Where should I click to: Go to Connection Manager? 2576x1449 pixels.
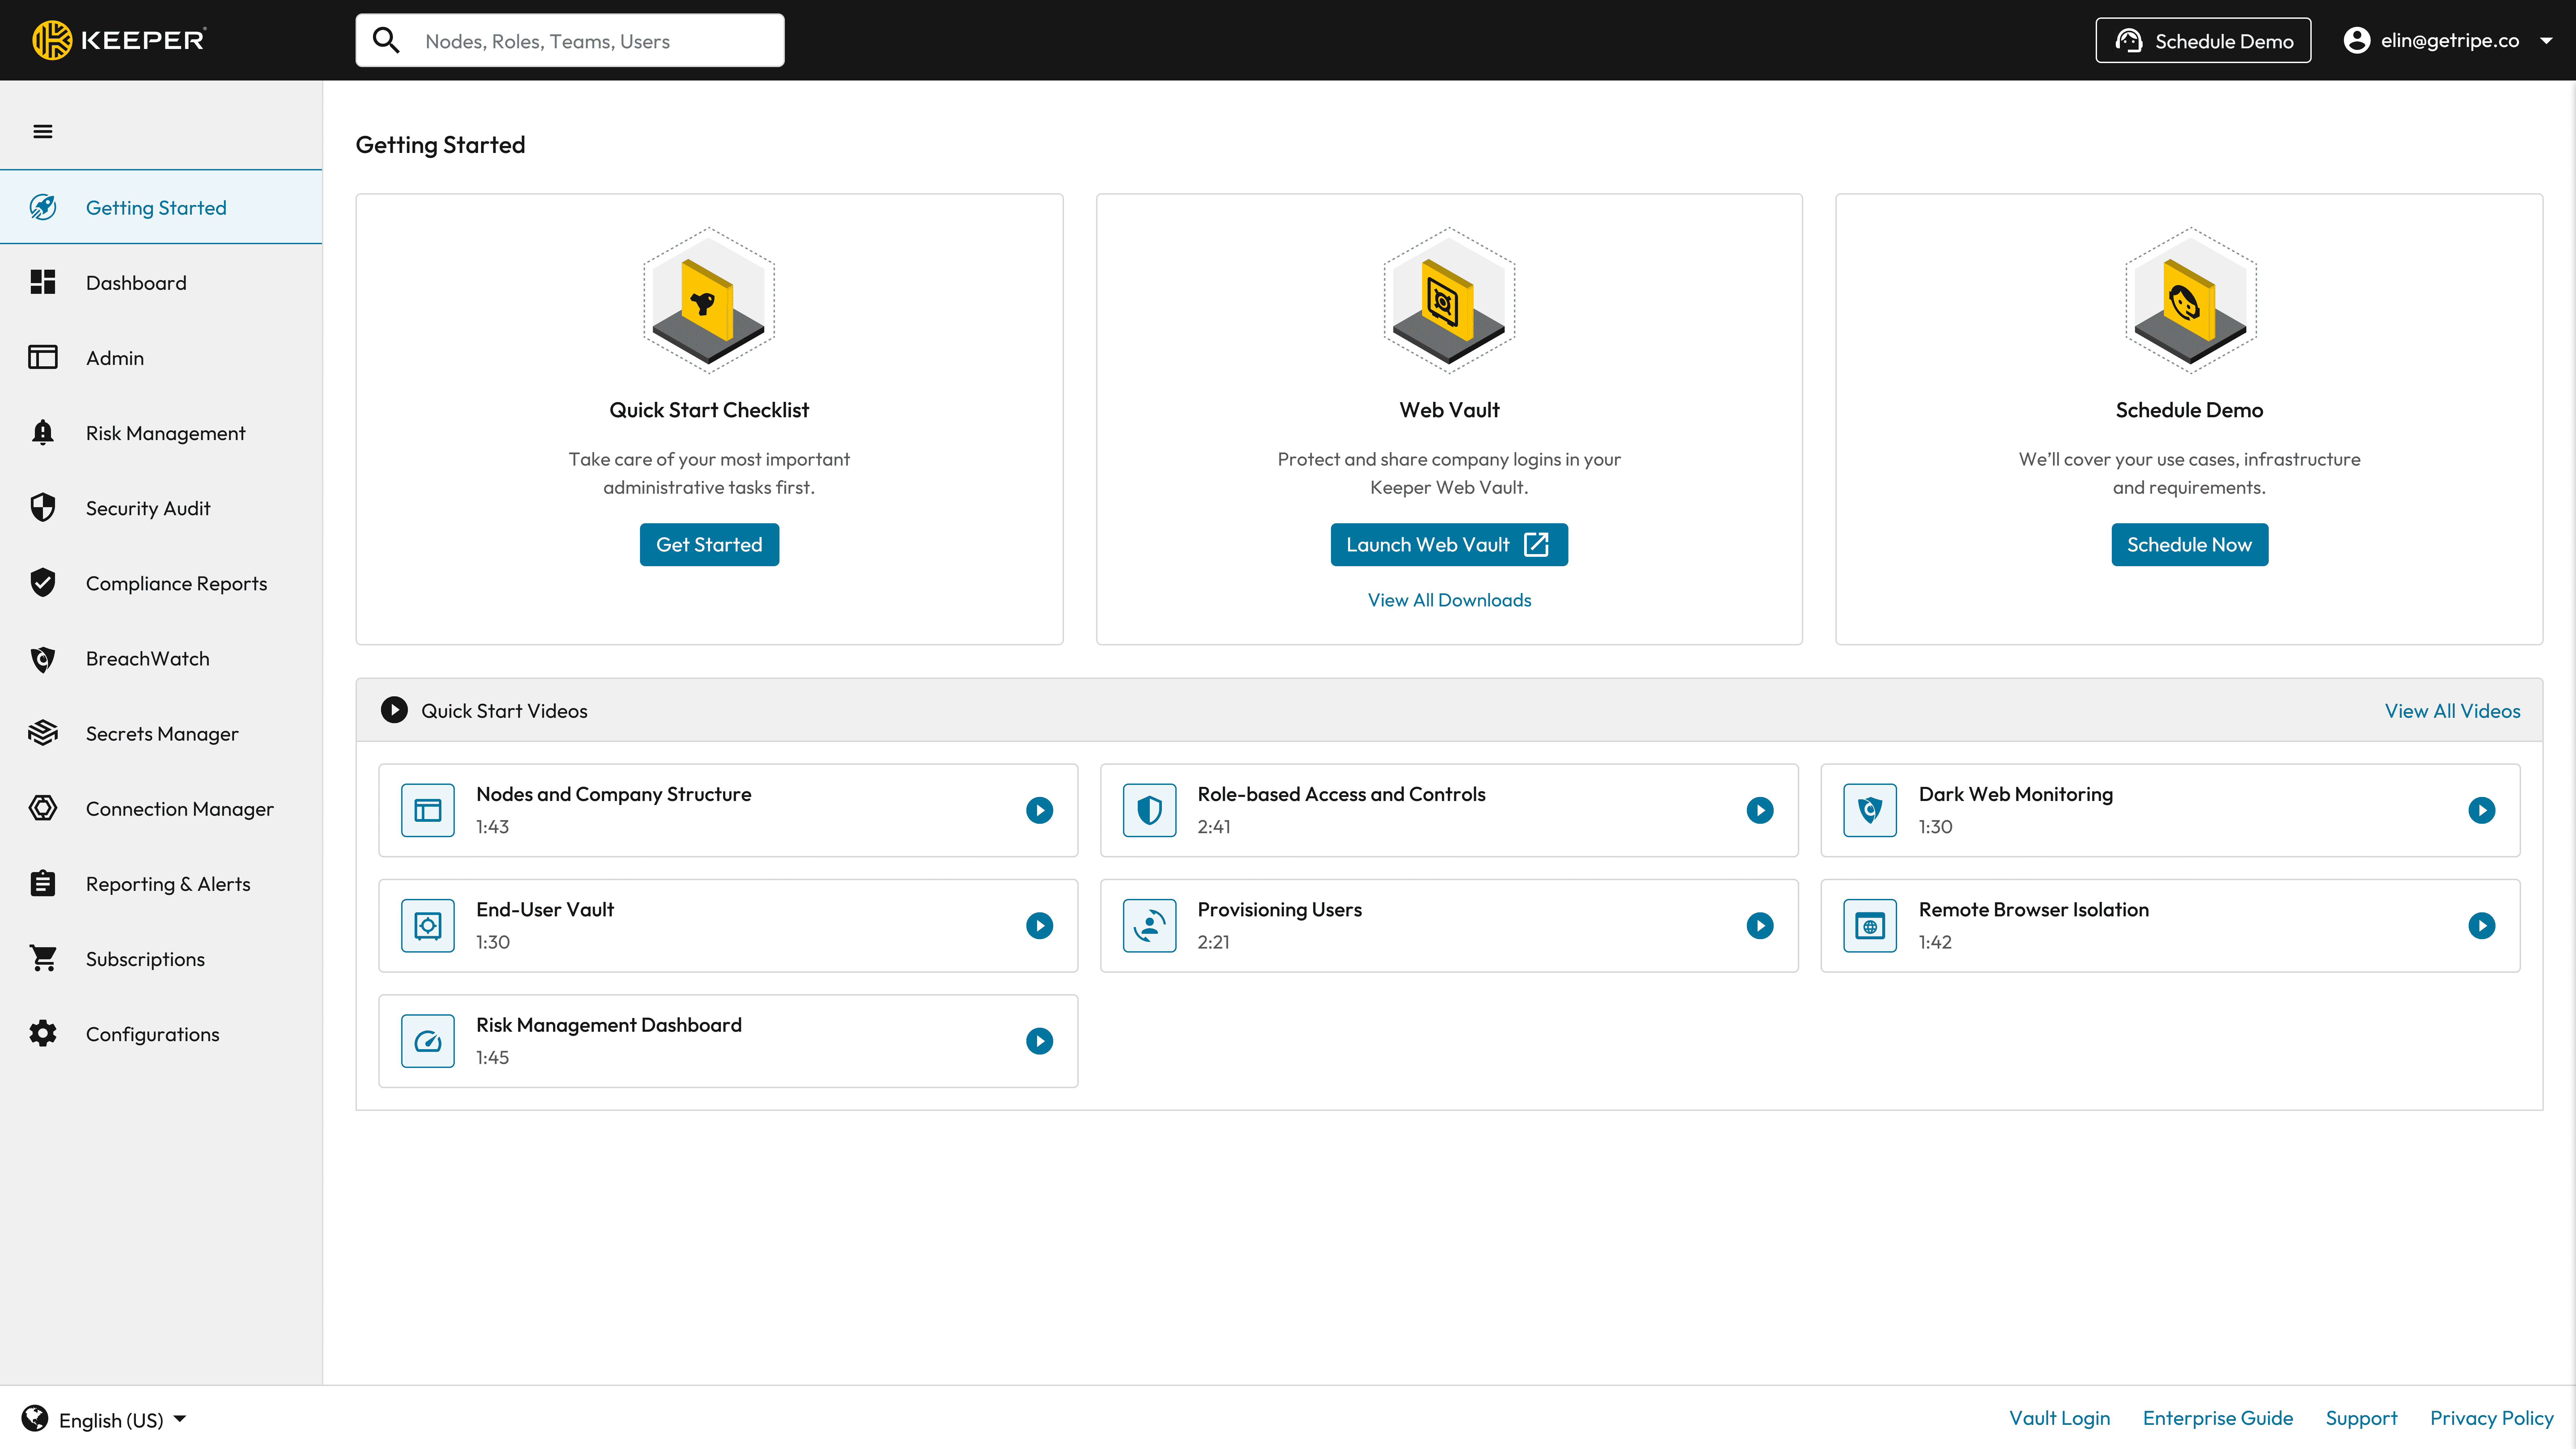(x=161, y=808)
